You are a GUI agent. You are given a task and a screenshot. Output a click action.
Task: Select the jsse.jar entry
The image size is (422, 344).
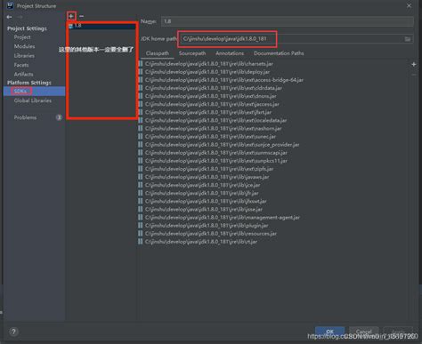(x=200, y=210)
